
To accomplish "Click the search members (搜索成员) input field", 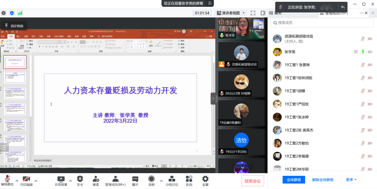I will (322, 23).
